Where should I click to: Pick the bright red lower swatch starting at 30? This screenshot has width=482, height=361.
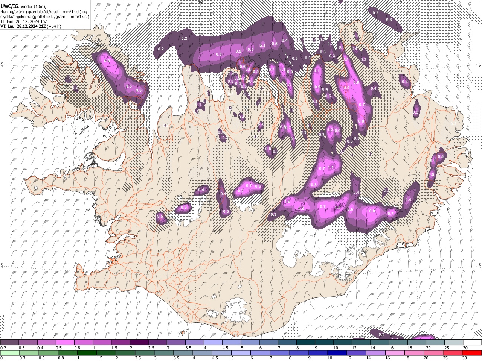tap(472, 353)
